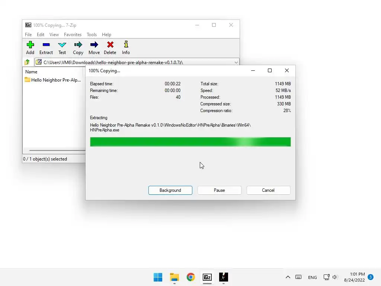Click the Total size value 1149 MB
Screen dimensions: 381x286
coord(283,84)
